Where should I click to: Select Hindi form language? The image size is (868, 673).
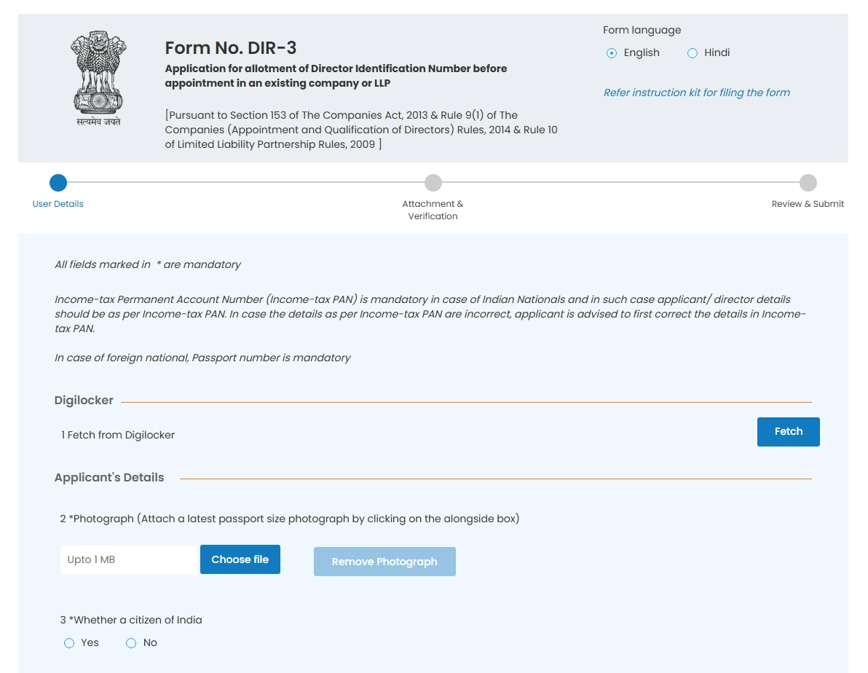(x=692, y=53)
